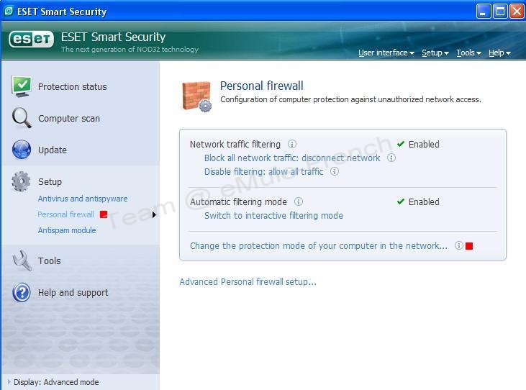
Task: Open the Update section
Action: click(53, 150)
